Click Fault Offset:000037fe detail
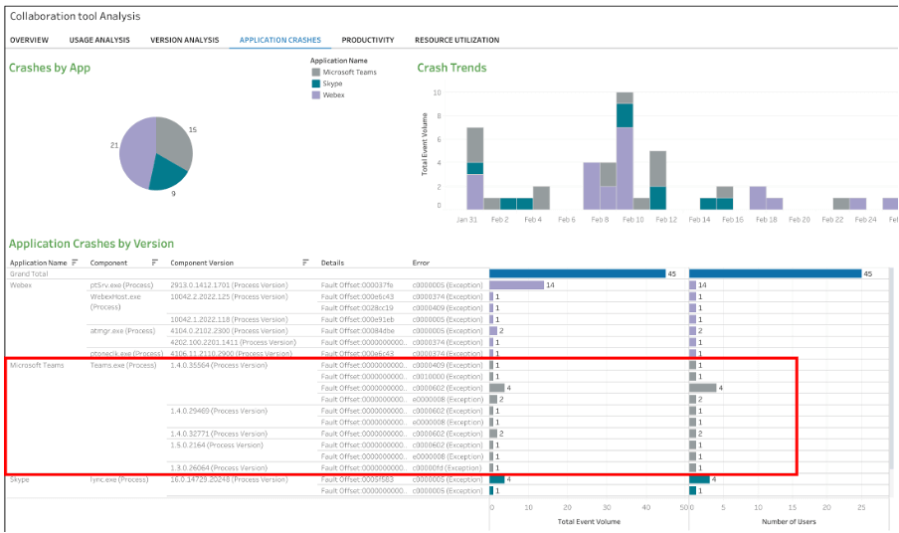Screen dimensions: 899x533 point(357,284)
